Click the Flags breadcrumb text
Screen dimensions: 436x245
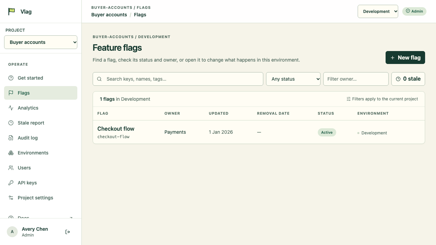[x=140, y=15]
